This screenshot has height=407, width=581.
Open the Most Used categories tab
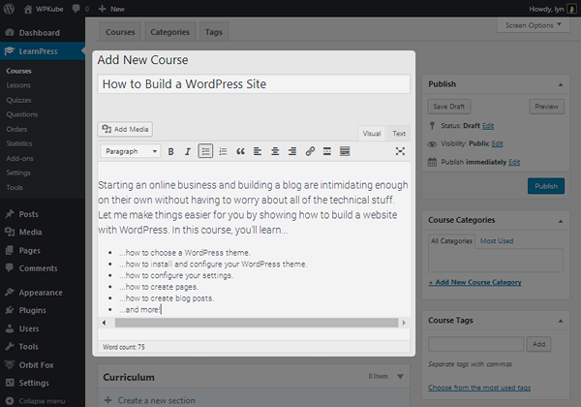point(499,239)
